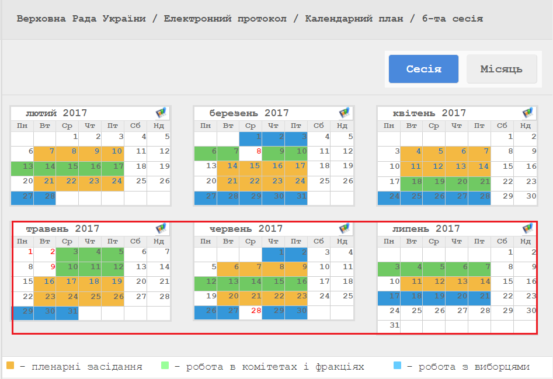Select March 8 holiday date
The height and width of the screenshot is (379, 553).
(x=258, y=151)
